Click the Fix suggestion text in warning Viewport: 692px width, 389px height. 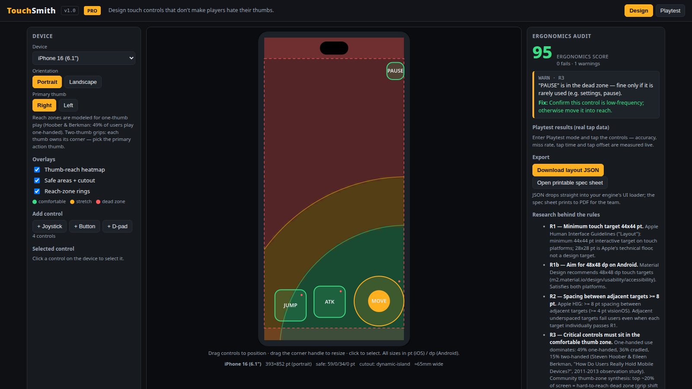(591, 107)
